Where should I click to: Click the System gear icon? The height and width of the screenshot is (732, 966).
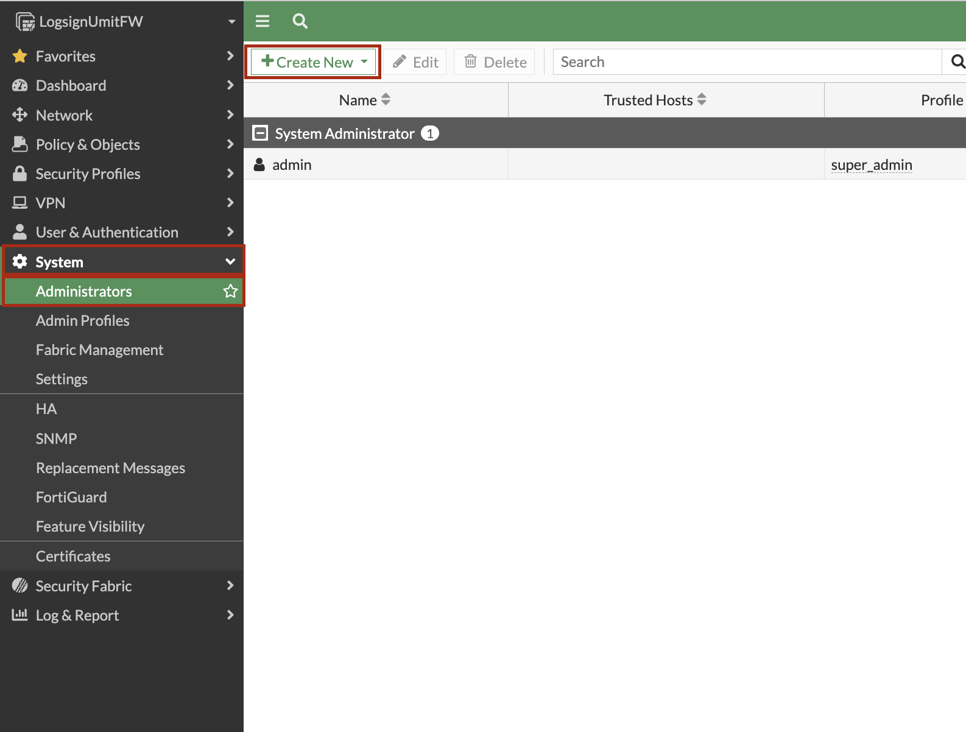(x=20, y=261)
